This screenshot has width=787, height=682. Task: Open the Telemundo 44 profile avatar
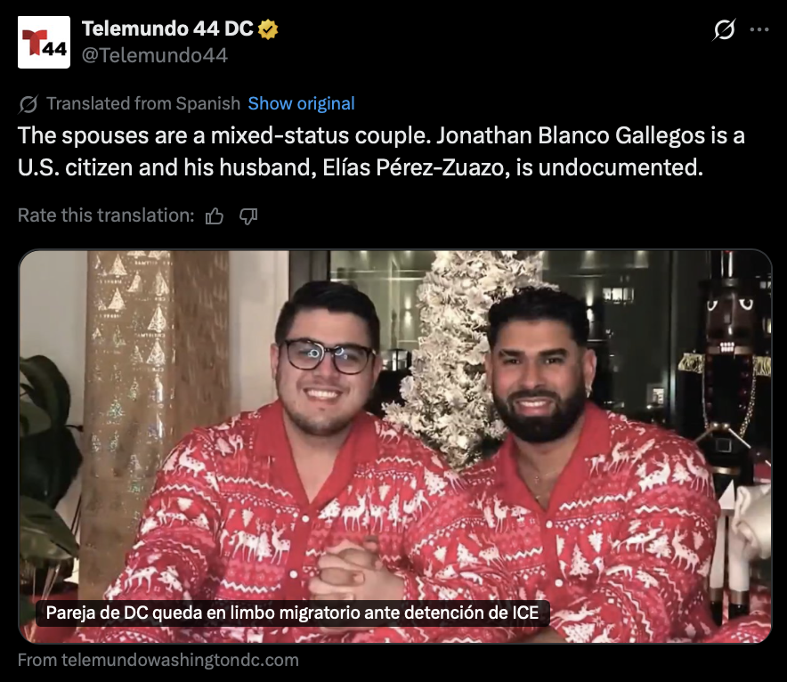click(44, 42)
